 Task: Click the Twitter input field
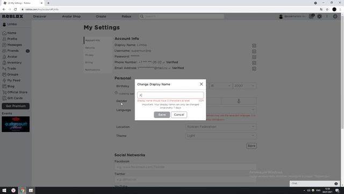coord(185,179)
